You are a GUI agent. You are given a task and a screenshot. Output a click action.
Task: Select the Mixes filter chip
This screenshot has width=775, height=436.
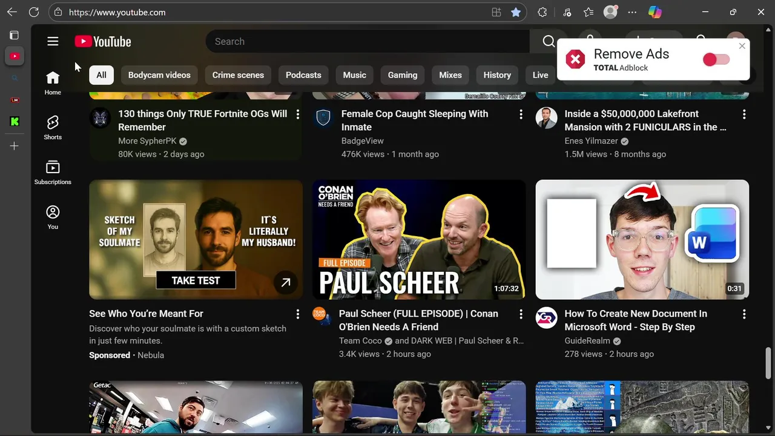(450, 75)
